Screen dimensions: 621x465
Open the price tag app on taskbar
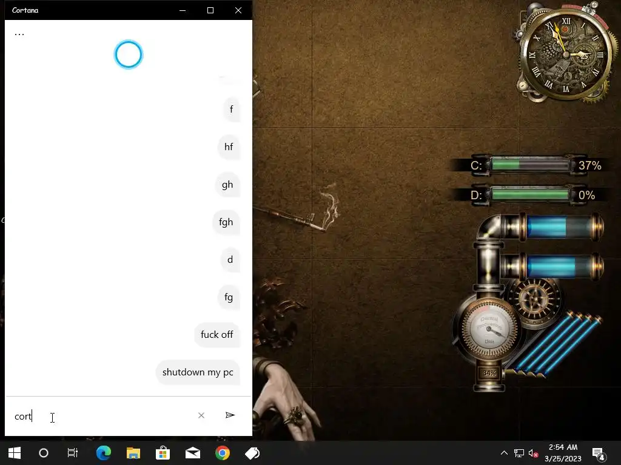(x=252, y=453)
